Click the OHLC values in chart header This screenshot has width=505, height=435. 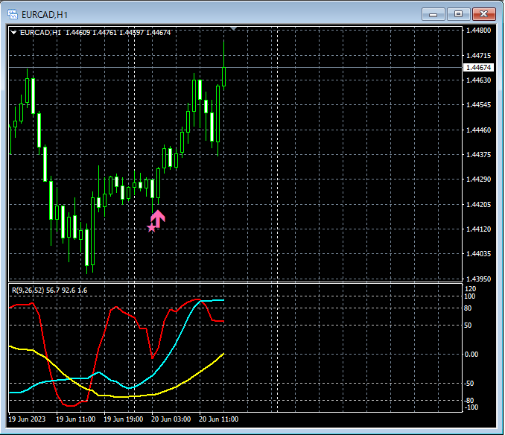pos(118,33)
